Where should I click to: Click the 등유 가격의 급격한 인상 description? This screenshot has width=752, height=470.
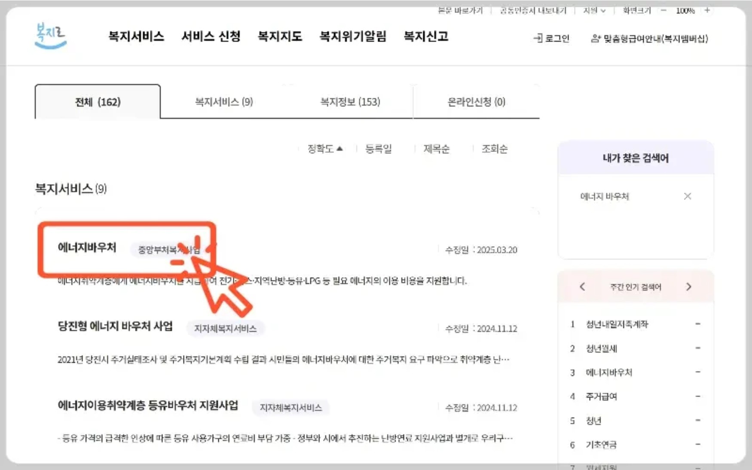[285, 438]
